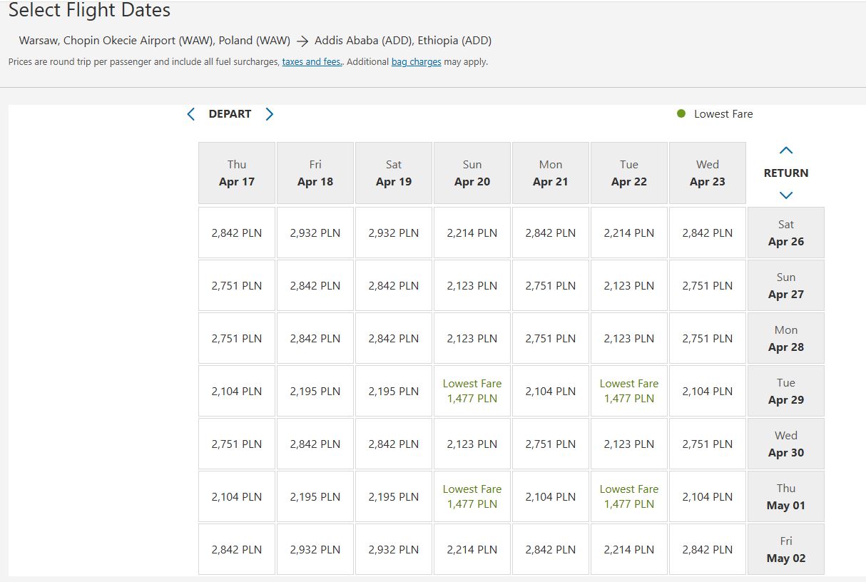Open the taxes and fees link

tap(312, 62)
